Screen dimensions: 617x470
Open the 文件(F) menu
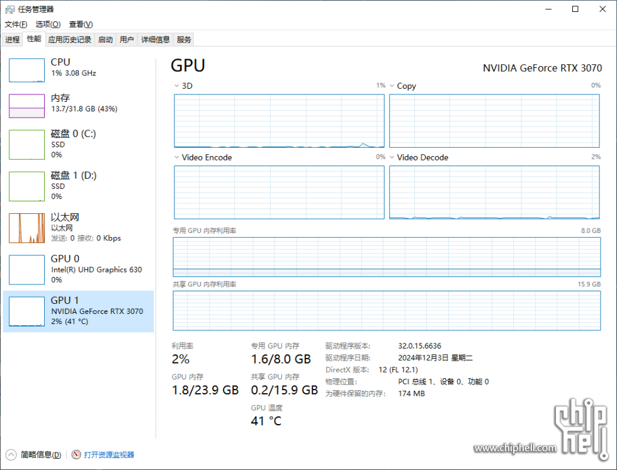click(16, 25)
